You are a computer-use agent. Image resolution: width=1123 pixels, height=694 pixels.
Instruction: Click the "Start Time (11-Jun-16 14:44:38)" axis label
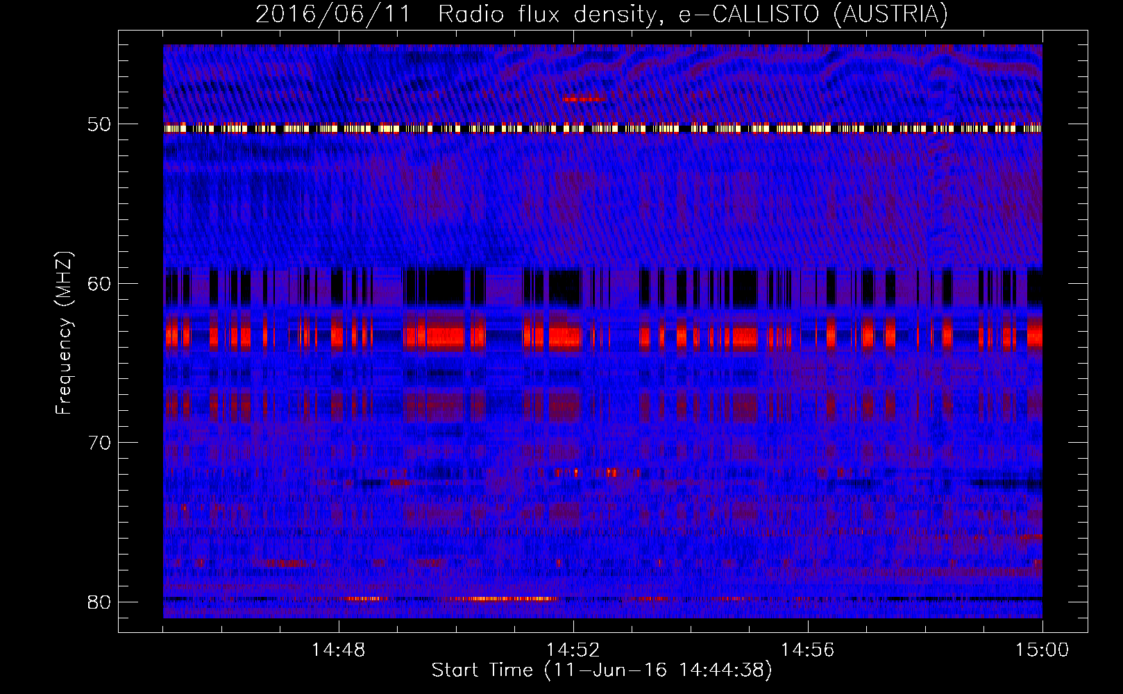tap(601, 670)
